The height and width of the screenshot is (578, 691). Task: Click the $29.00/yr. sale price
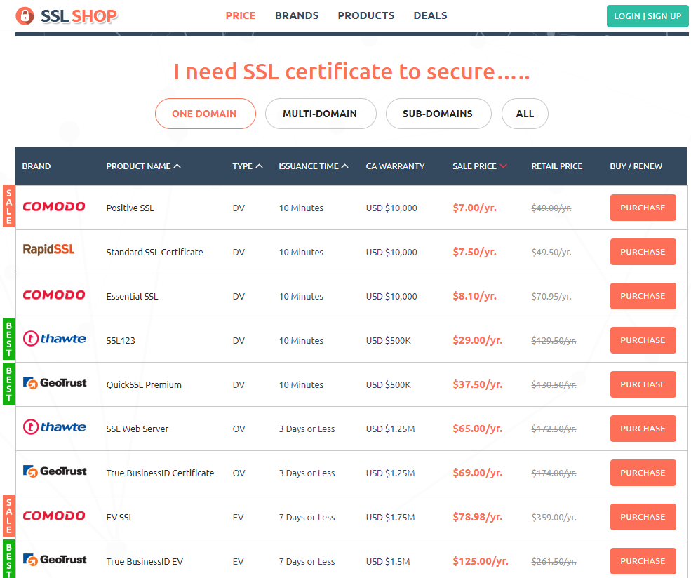pos(478,340)
